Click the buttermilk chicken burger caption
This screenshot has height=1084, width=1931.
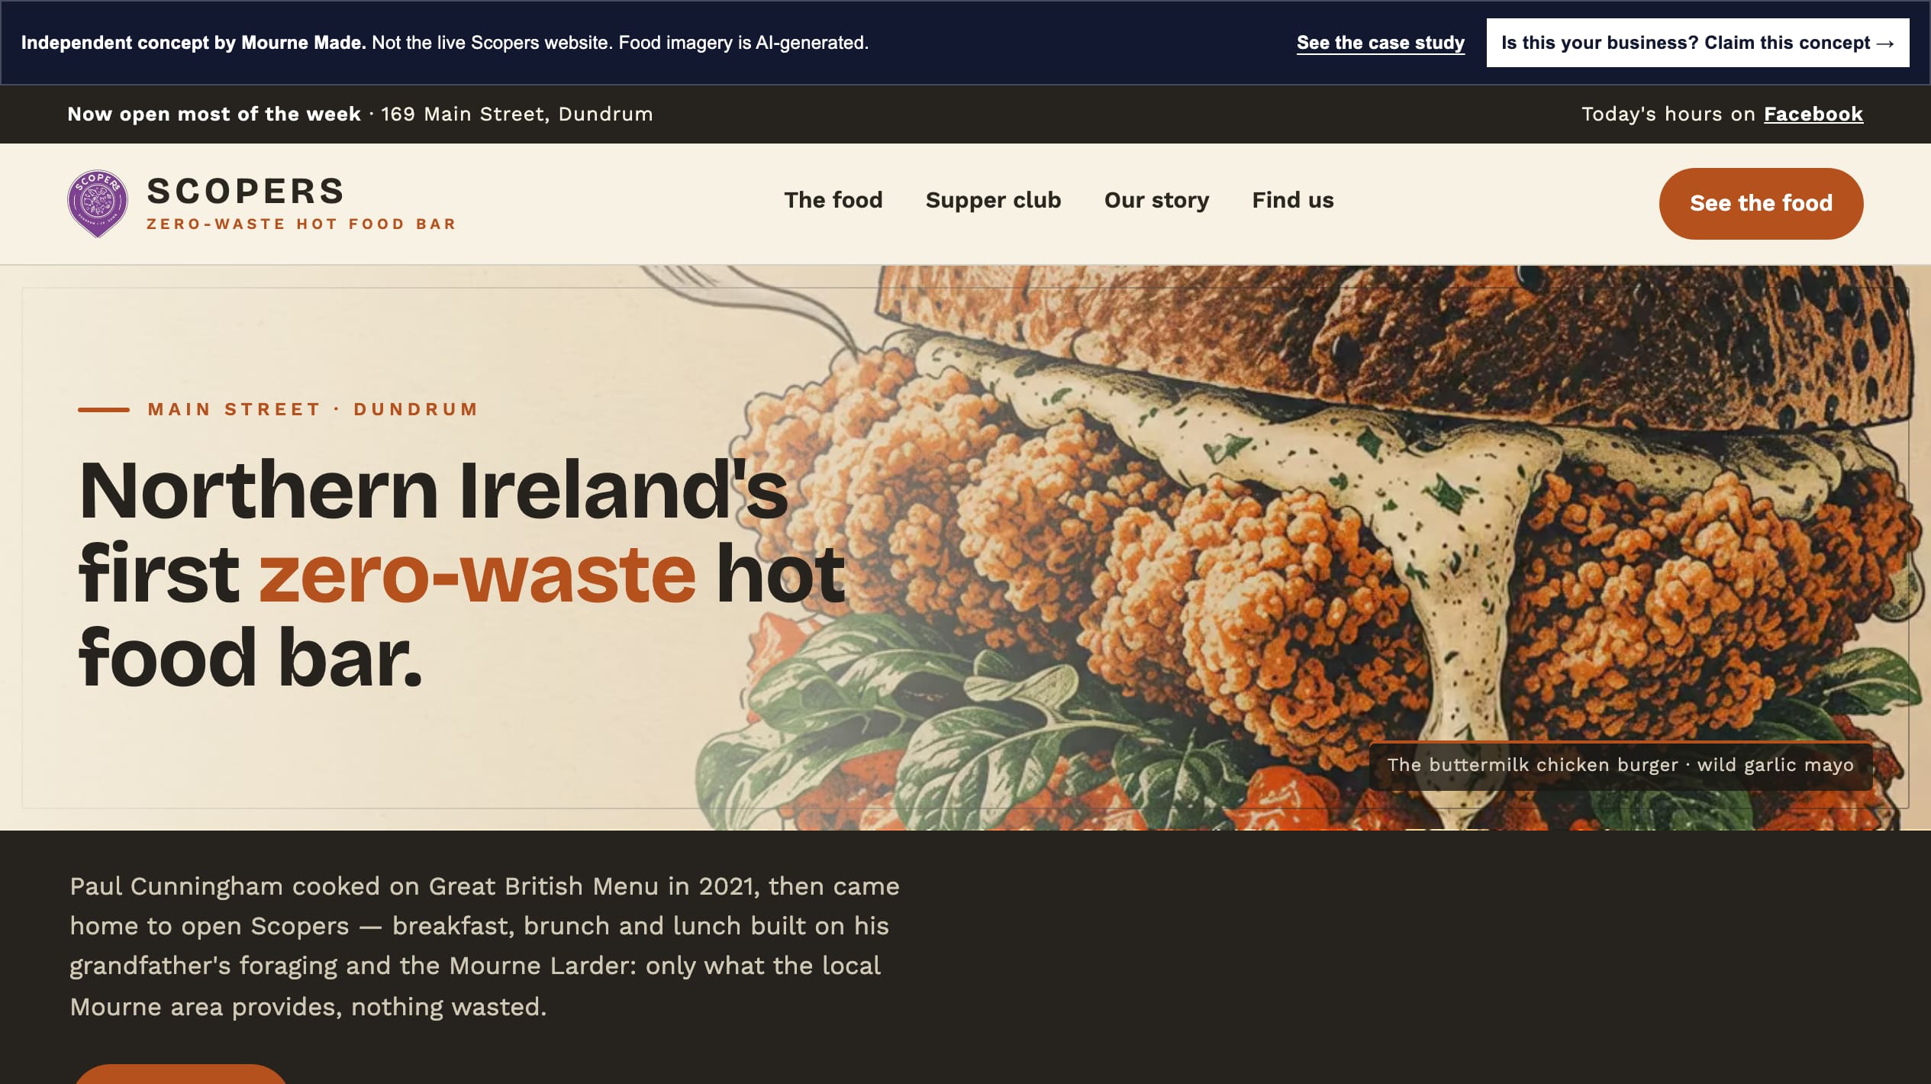pyautogui.click(x=1620, y=765)
